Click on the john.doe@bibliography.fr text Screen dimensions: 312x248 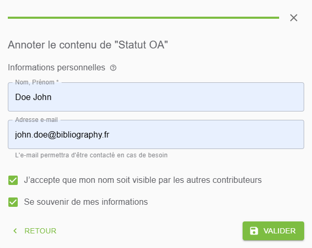click(x=62, y=135)
